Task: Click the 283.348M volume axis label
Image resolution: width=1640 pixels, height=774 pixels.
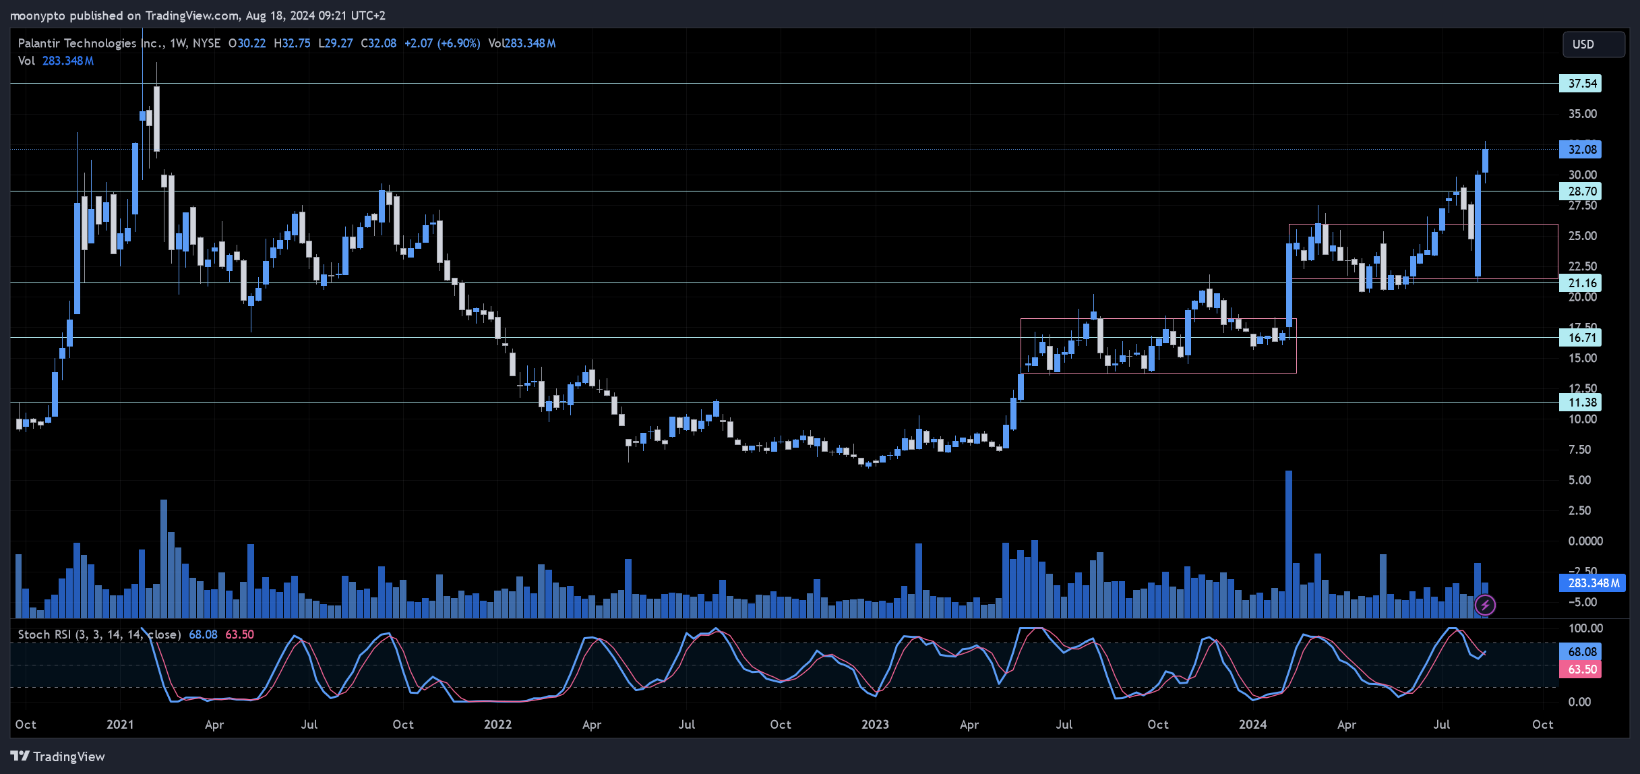Action: pos(1592,583)
